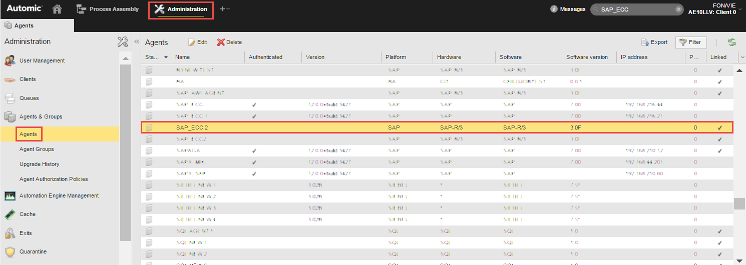Open Upgrade History

[39, 164]
